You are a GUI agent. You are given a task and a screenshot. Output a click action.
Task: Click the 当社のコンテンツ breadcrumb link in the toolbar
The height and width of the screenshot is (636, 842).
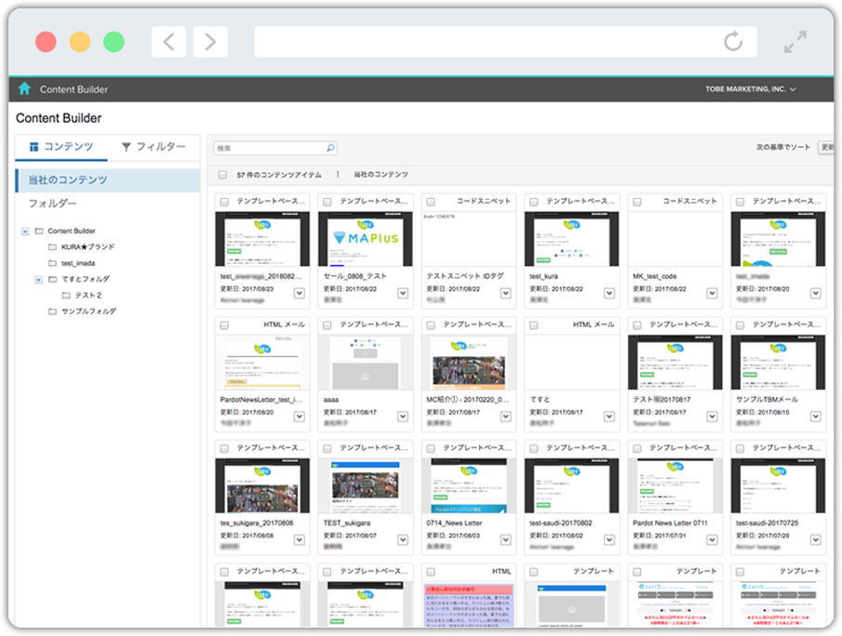point(381,175)
